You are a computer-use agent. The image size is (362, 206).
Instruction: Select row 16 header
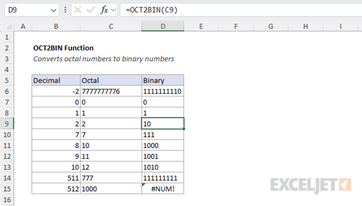click(7, 199)
